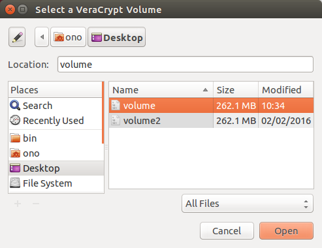Open Recently Used in Places
The width and height of the screenshot is (322, 248).
[x=56, y=121]
